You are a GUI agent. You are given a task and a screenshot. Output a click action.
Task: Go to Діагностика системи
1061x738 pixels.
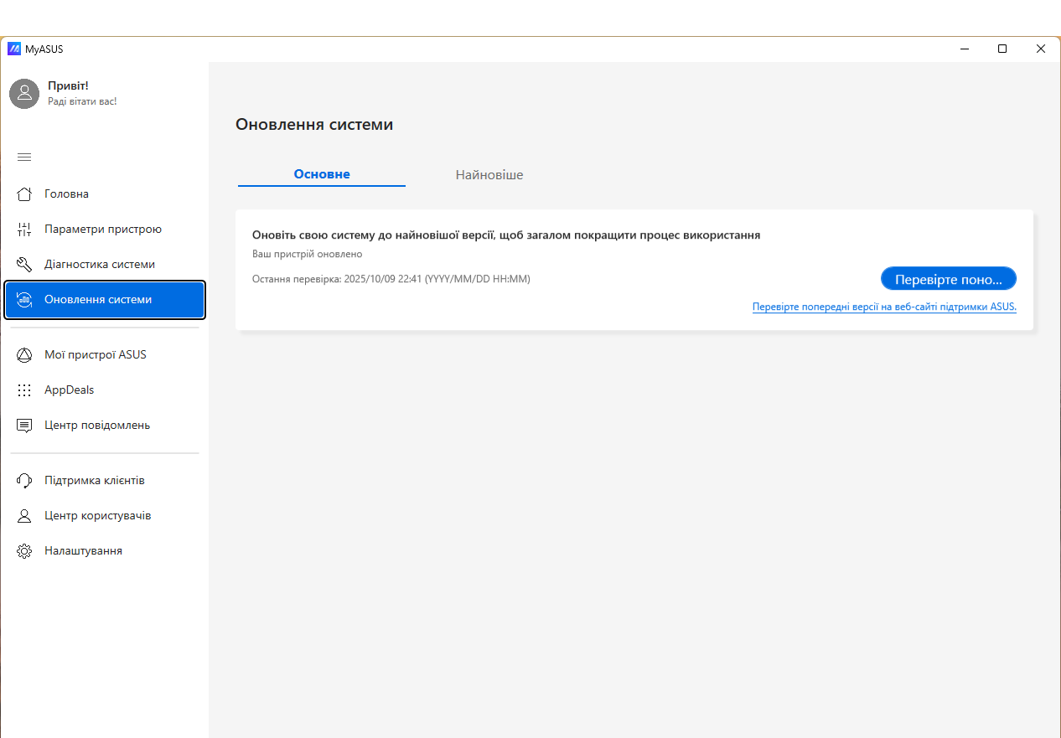pyautogui.click(x=105, y=265)
